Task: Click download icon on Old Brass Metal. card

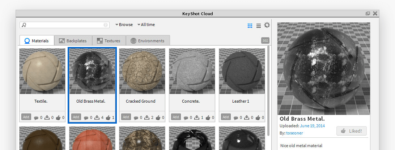Action: pyautogui.click(x=97, y=117)
